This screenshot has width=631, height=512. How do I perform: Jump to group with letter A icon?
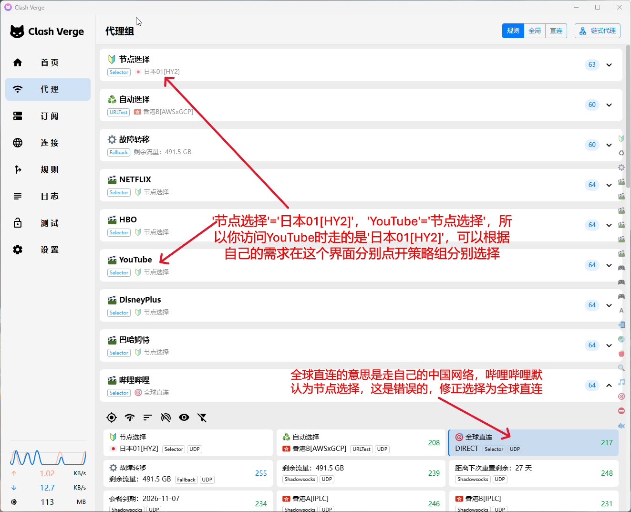[x=621, y=311]
